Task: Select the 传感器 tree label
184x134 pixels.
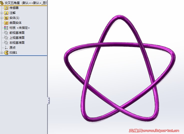Action: 14,8
